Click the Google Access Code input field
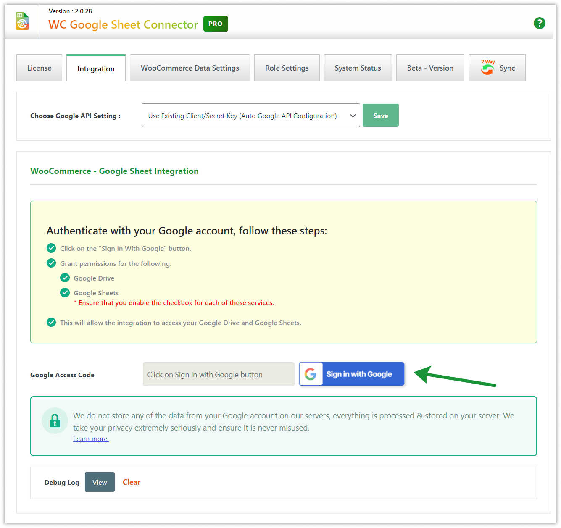 tap(218, 374)
